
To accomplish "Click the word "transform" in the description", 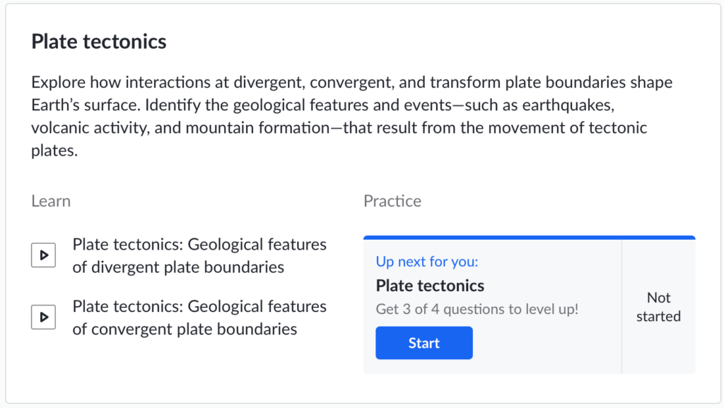I will 462,82.
